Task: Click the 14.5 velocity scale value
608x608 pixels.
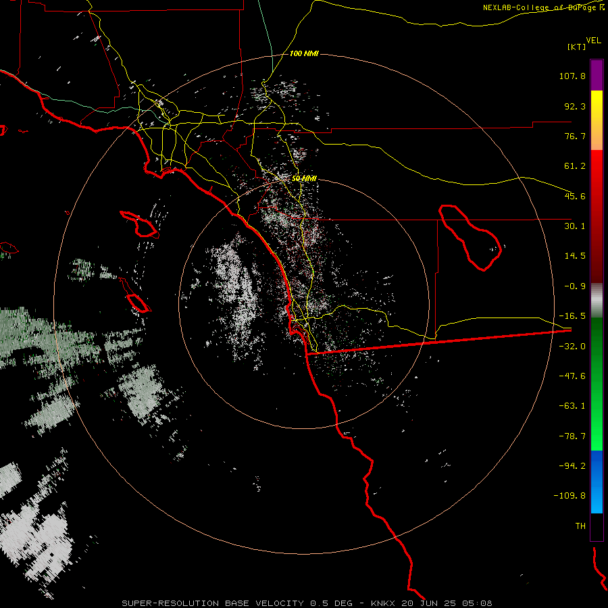Action: tap(575, 256)
